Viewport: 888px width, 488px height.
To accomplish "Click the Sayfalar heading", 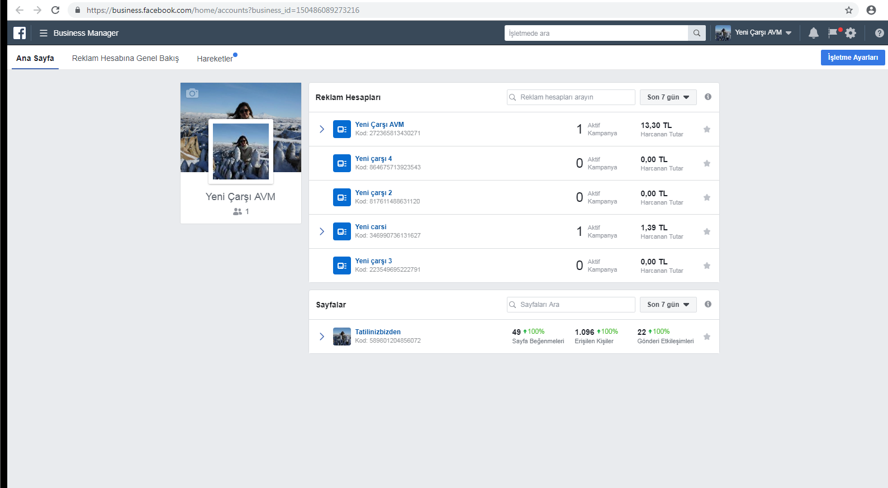I will click(331, 305).
